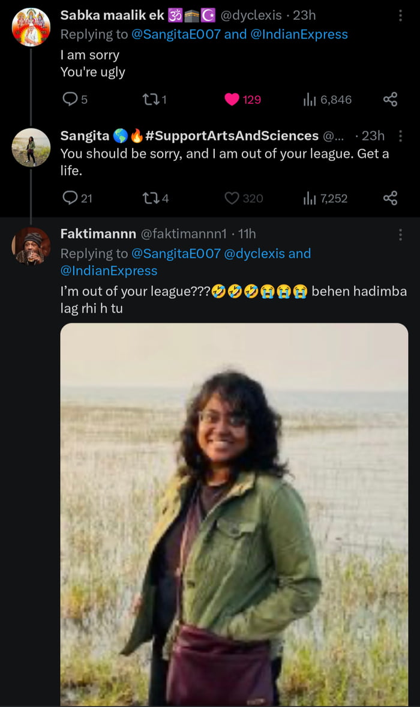The image size is (420, 707).
Task: Share Sangita's tweet
Action: click(390, 198)
